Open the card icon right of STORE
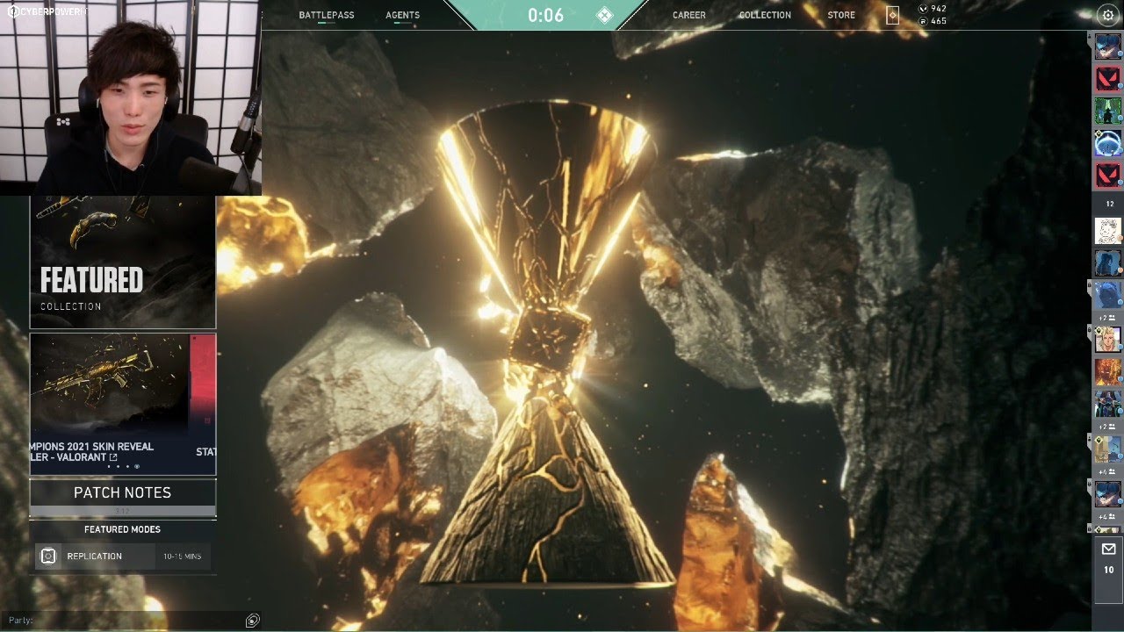 892,15
